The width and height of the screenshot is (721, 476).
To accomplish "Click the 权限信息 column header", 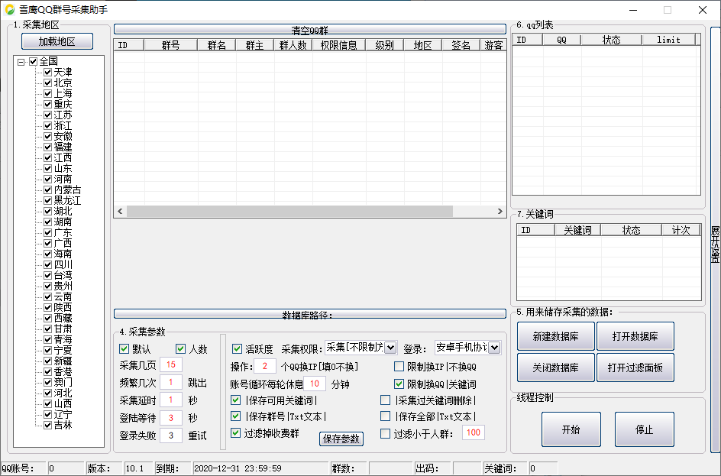I will point(338,45).
